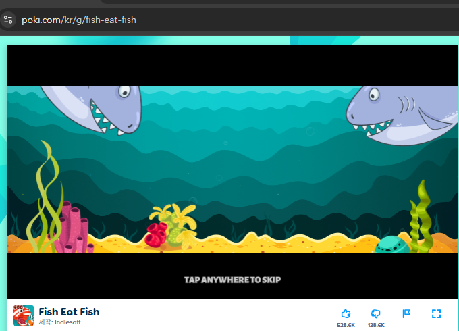
Task: Click the 128.6K dislikes count
Action: coord(376,325)
